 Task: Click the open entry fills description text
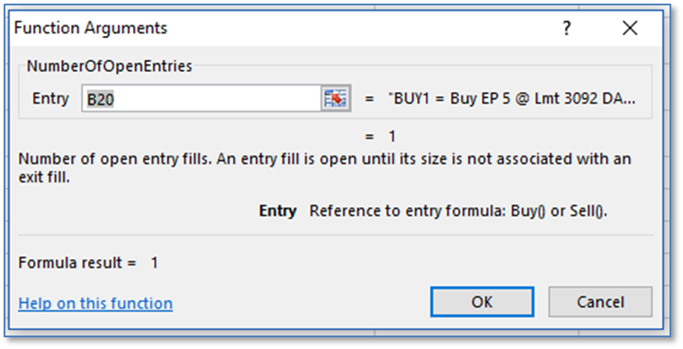pyautogui.click(x=325, y=168)
